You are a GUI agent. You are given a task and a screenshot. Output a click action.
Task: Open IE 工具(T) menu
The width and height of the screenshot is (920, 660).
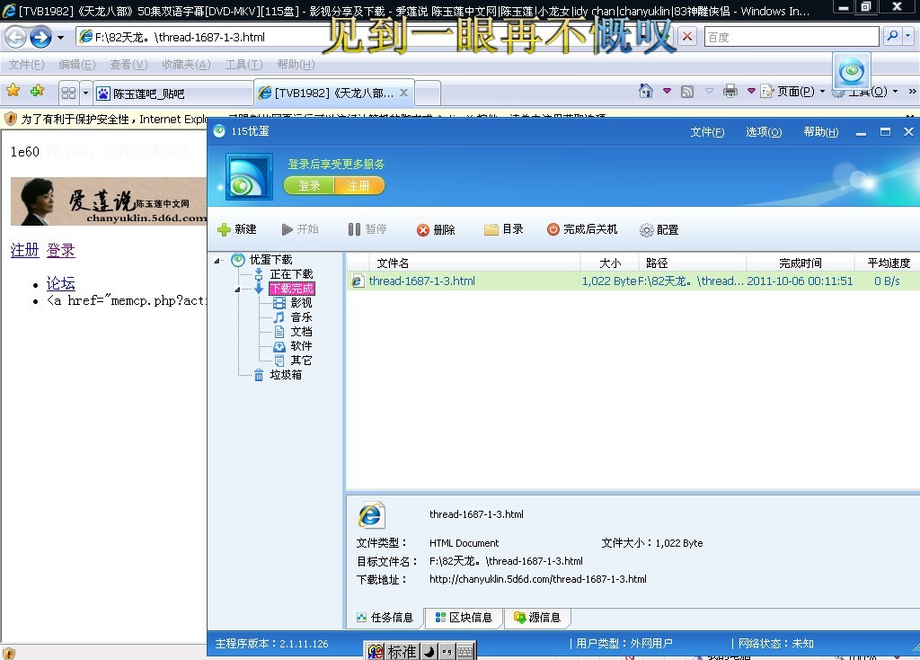click(x=244, y=65)
